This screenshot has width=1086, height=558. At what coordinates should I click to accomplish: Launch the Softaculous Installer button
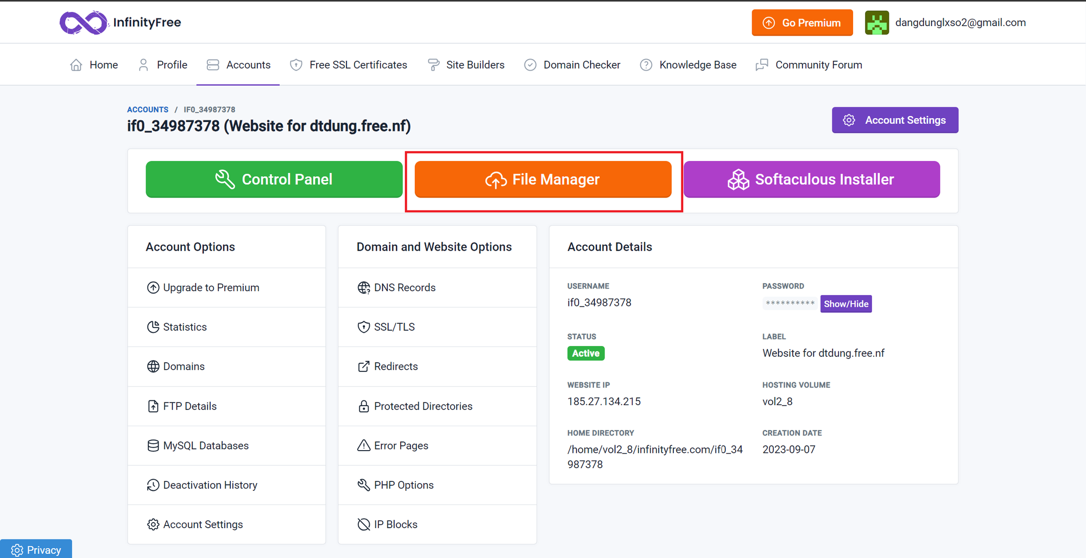(x=811, y=179)
